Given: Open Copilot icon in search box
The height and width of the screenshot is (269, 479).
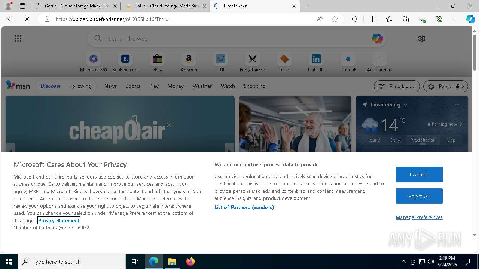Looking at the screenshot, I should [x=377, y=38].
